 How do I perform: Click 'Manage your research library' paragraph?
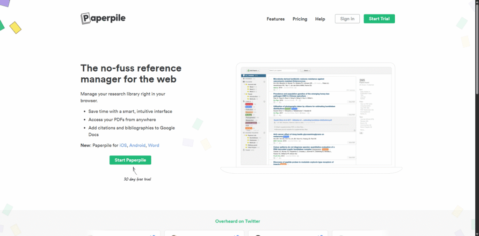(x=123, y=97)
